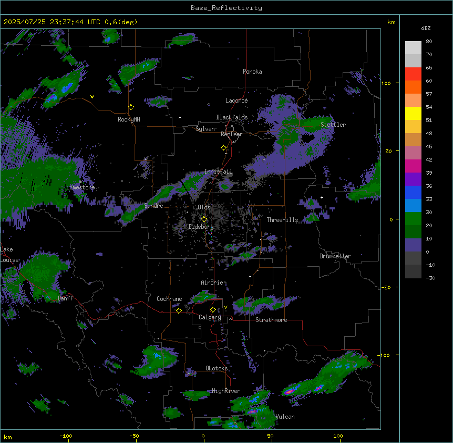
Task: Select the yellow diamond marker above Calgary
Action: (x=213, y=310)
